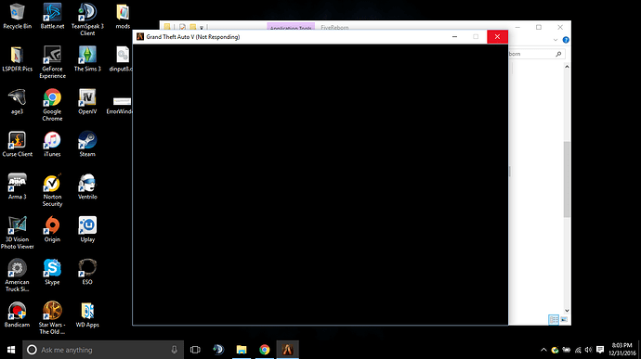Open the Quick Access Toolbar dropdown arrow
Image resolution: width=641 pixels, height=359 pixels.
coord(202,28)
